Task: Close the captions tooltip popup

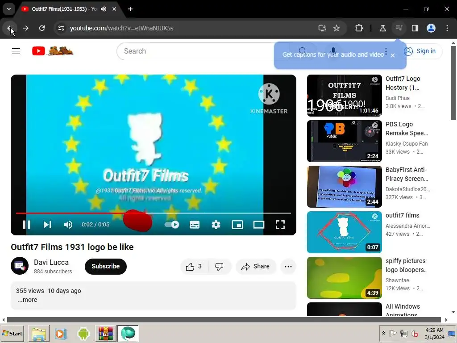Action: click(x=393, y=55)
